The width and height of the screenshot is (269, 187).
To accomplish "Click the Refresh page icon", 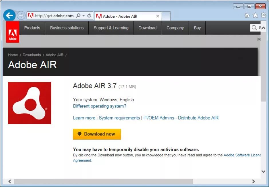I will click(x=89, y=16).
